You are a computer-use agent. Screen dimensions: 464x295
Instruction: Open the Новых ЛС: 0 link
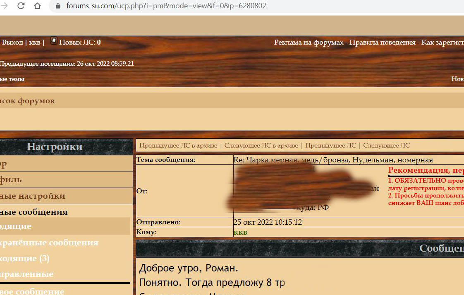[x=79, y=42]
